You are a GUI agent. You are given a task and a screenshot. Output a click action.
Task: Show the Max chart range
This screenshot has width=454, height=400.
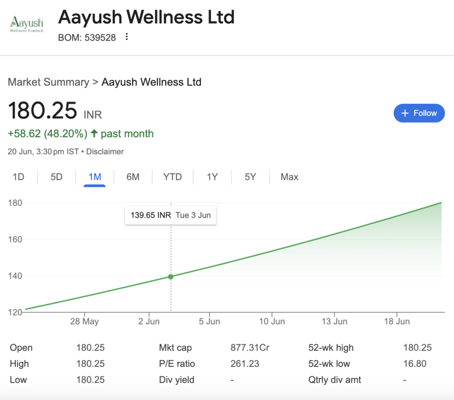(x=290, y=177)
